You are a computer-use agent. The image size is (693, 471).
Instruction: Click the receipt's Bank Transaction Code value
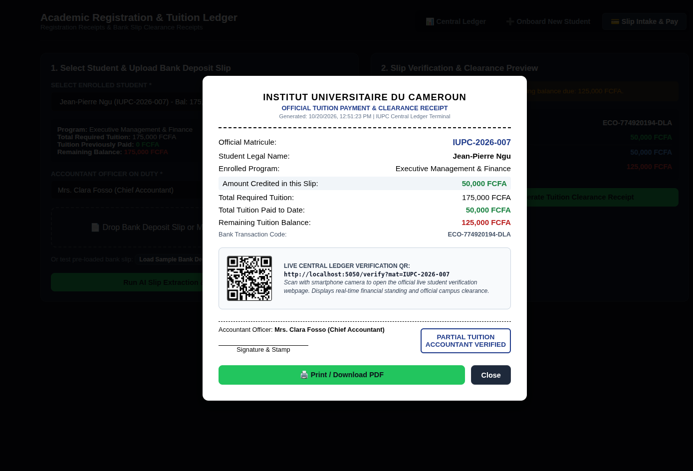(479, 235)
